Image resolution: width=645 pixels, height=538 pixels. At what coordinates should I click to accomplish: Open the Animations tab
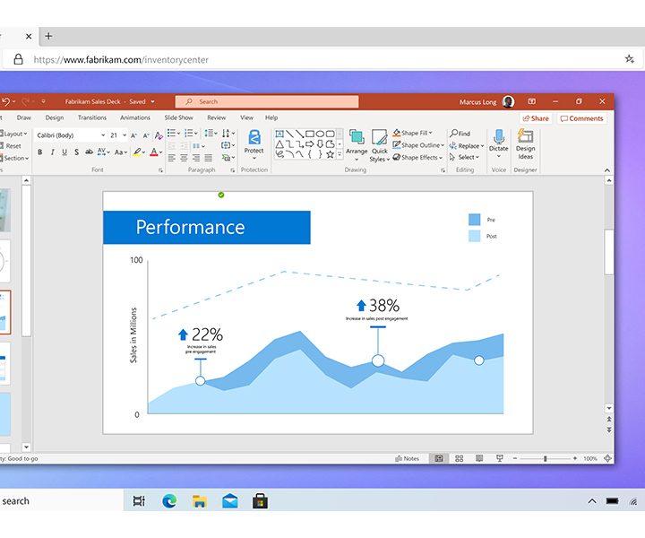[135, 117]
